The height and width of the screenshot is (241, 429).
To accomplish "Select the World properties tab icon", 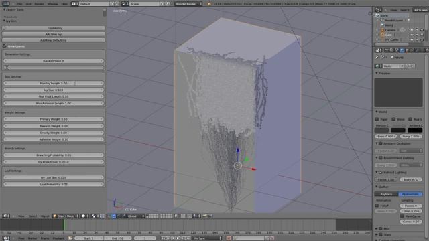I will (402, 50).
